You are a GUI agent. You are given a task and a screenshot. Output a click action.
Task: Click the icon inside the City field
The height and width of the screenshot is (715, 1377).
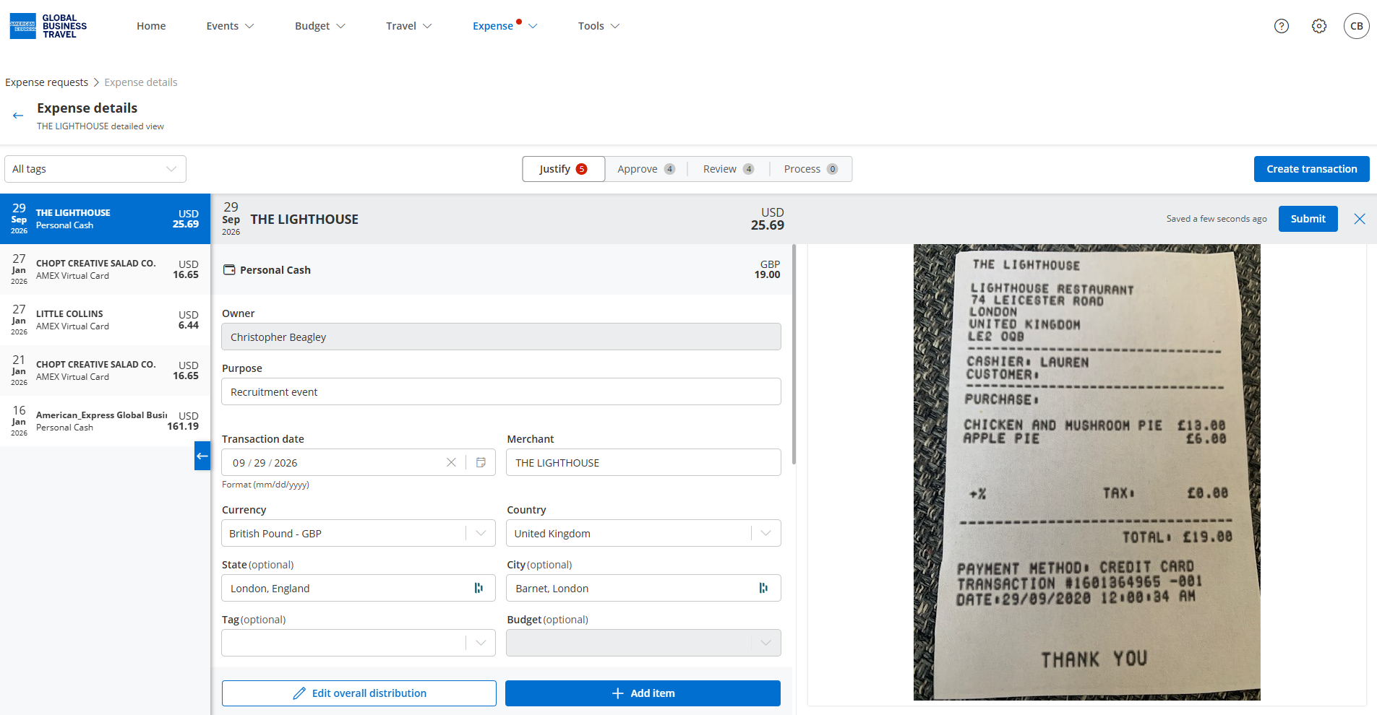pos(763,588)
